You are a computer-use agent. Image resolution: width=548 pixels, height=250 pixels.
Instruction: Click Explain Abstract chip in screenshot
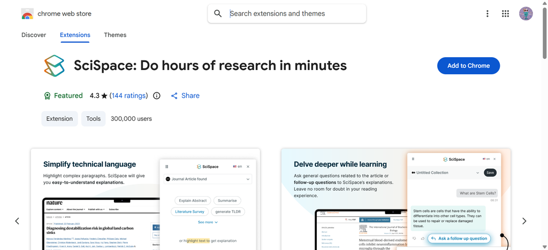point(193,200)
